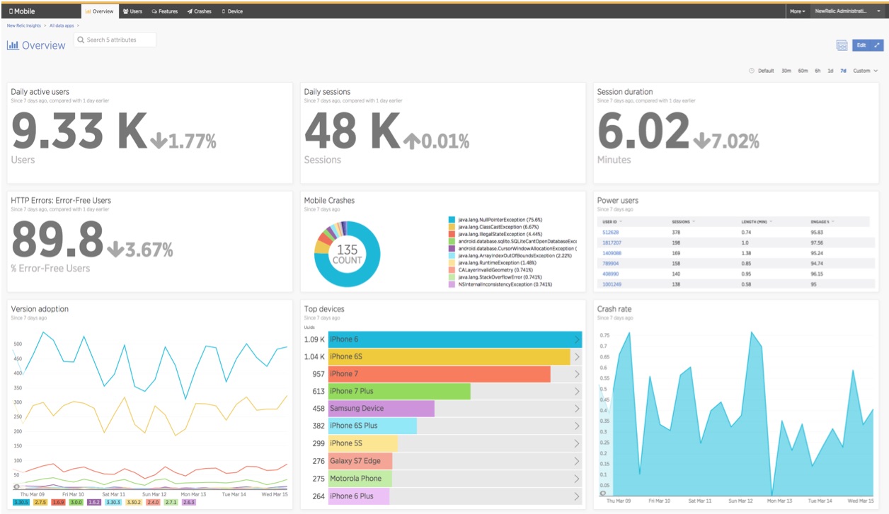
Task: Toggle IllegalStateException legend swatch
Action: tap(452, 234)
